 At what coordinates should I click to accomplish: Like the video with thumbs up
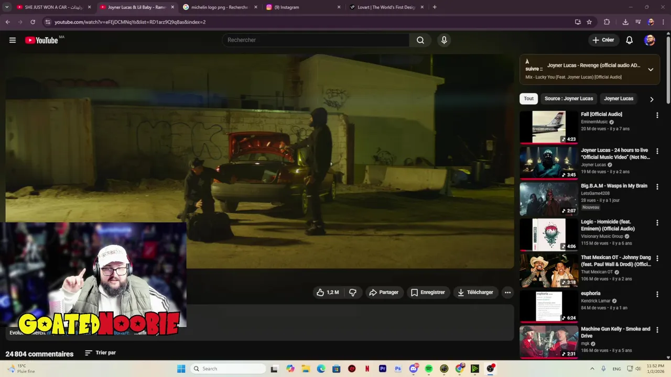point(328,293)
